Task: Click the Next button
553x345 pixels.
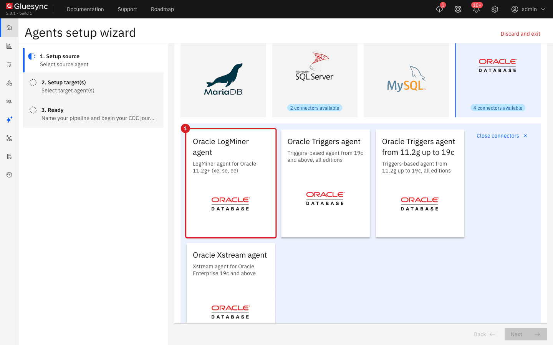Action: (526, 334)
